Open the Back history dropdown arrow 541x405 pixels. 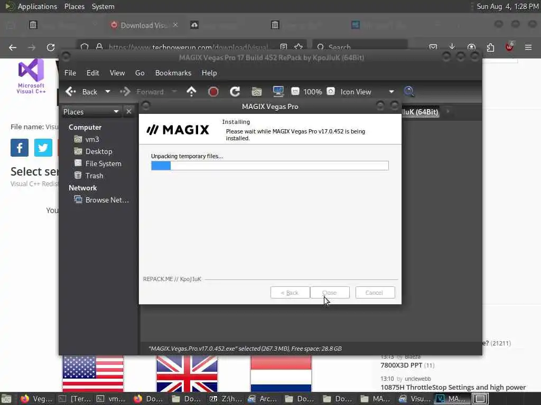point(108,92)
